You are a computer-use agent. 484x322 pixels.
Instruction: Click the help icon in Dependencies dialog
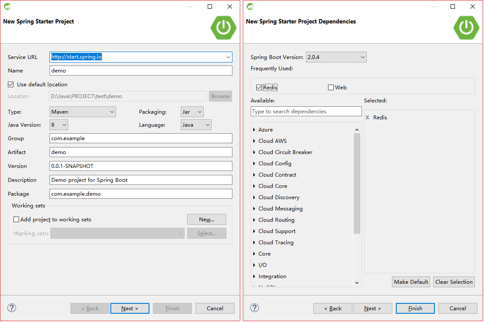(255, 308)
